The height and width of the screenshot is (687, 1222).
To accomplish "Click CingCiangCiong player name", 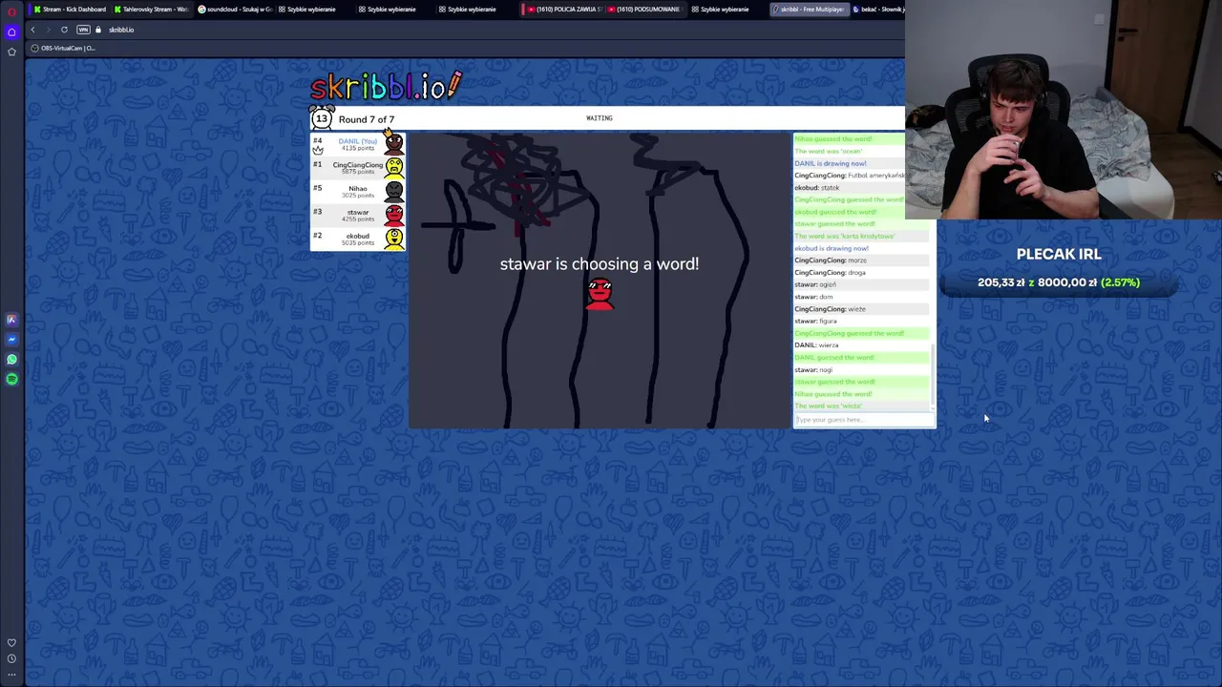I will [358, 165].
